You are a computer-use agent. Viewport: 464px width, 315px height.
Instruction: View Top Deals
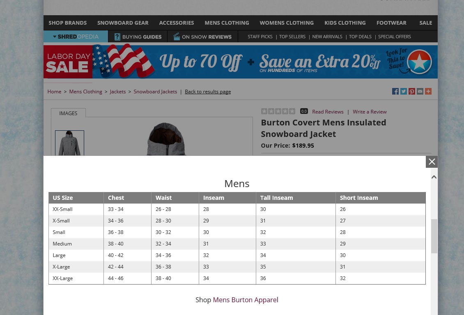pyautogui.click(x=360, y=37)
